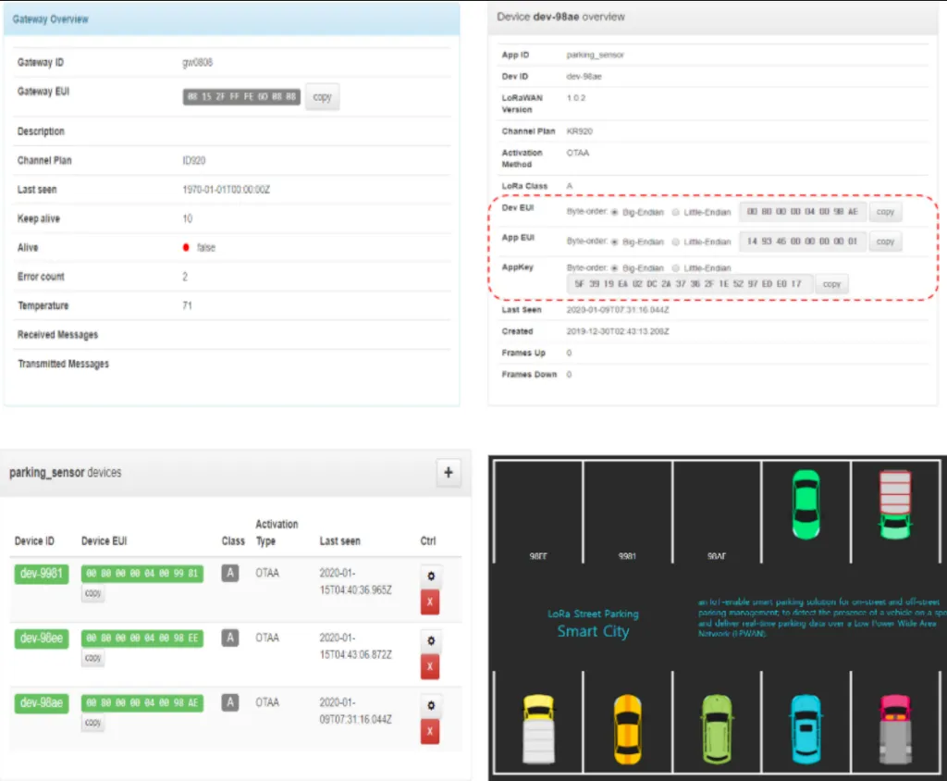This screenshot has height=781, width=947.
Task: Select the orange-striped yellow car in parking map
Action: tap(628, 729)
